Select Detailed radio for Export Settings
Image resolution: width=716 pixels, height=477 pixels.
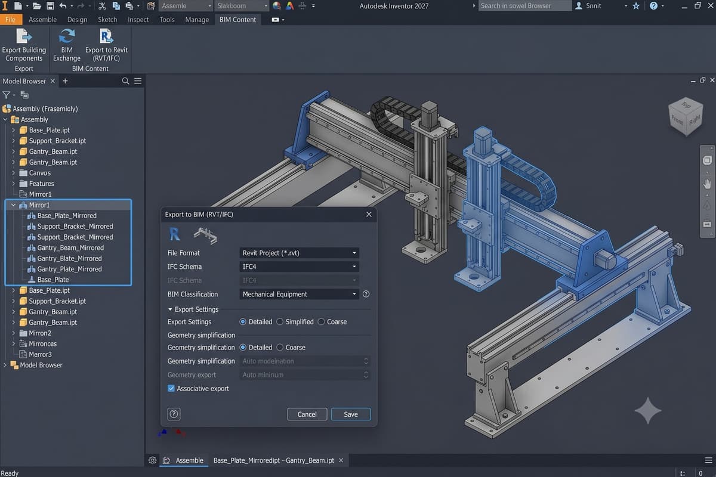[x=243, y=321]
